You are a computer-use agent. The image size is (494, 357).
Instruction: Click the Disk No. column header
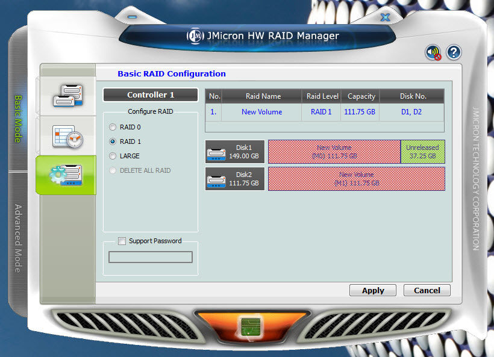[x=412, y=96]
